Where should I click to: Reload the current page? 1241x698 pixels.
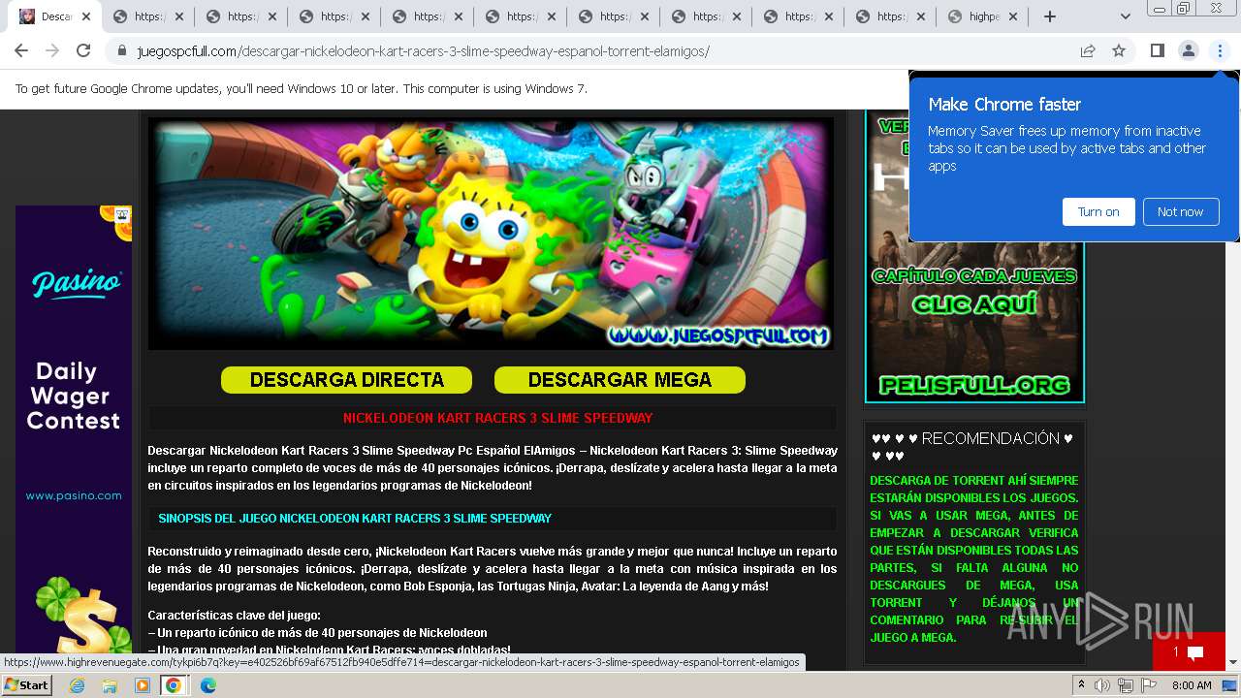point(83,50)
